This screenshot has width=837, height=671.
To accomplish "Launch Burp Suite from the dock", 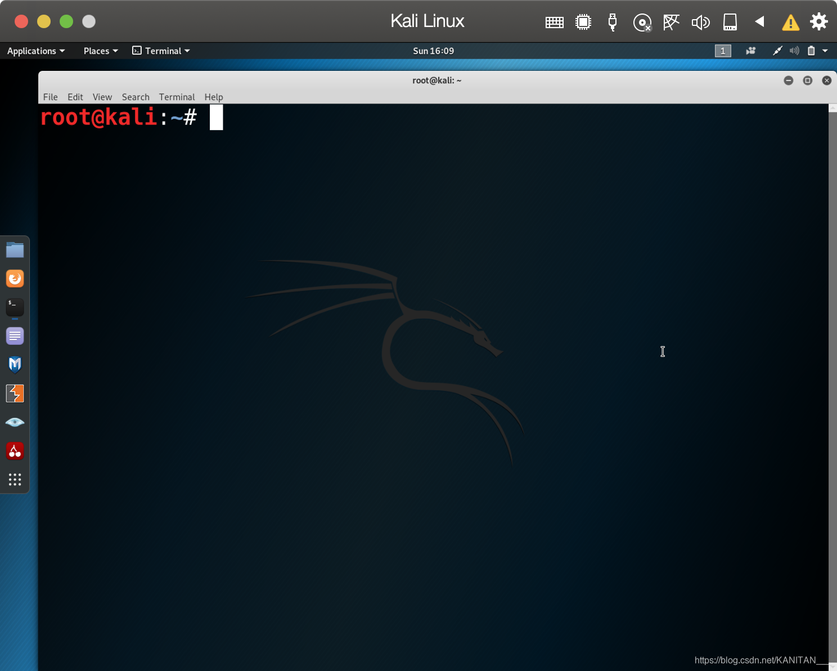I will [x=15, y=393].
